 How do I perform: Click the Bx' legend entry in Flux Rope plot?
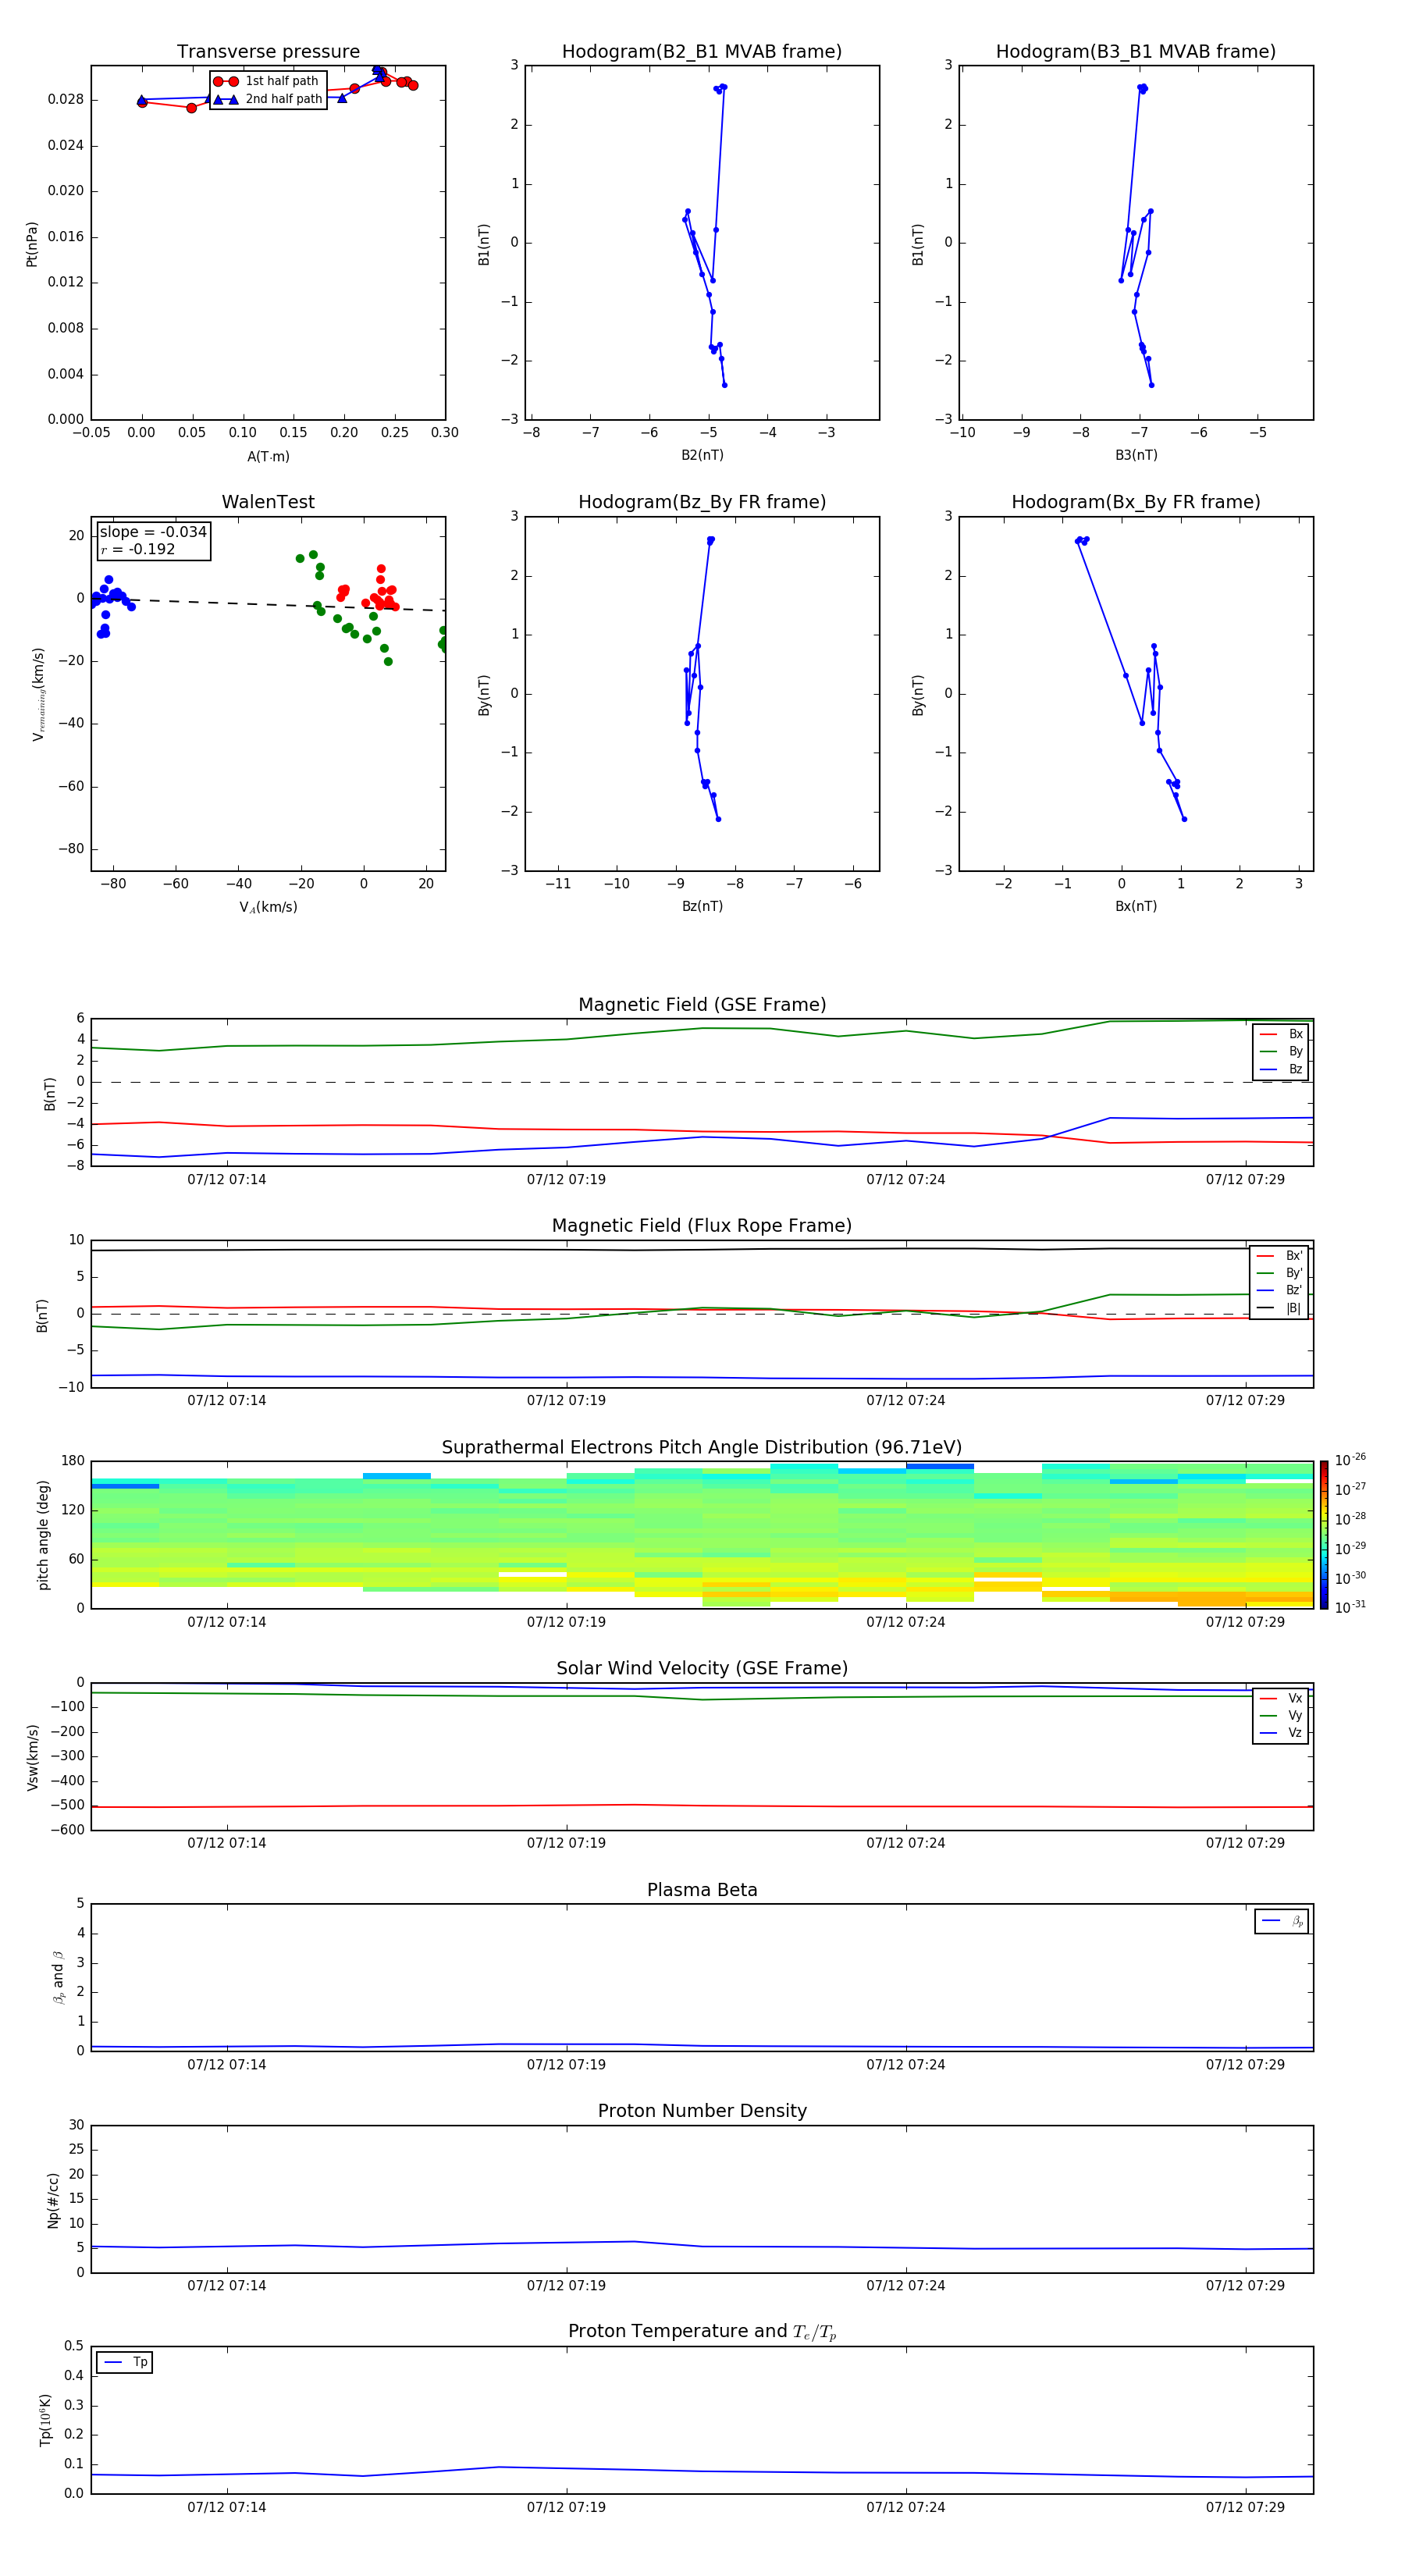click(1279, 1256)
